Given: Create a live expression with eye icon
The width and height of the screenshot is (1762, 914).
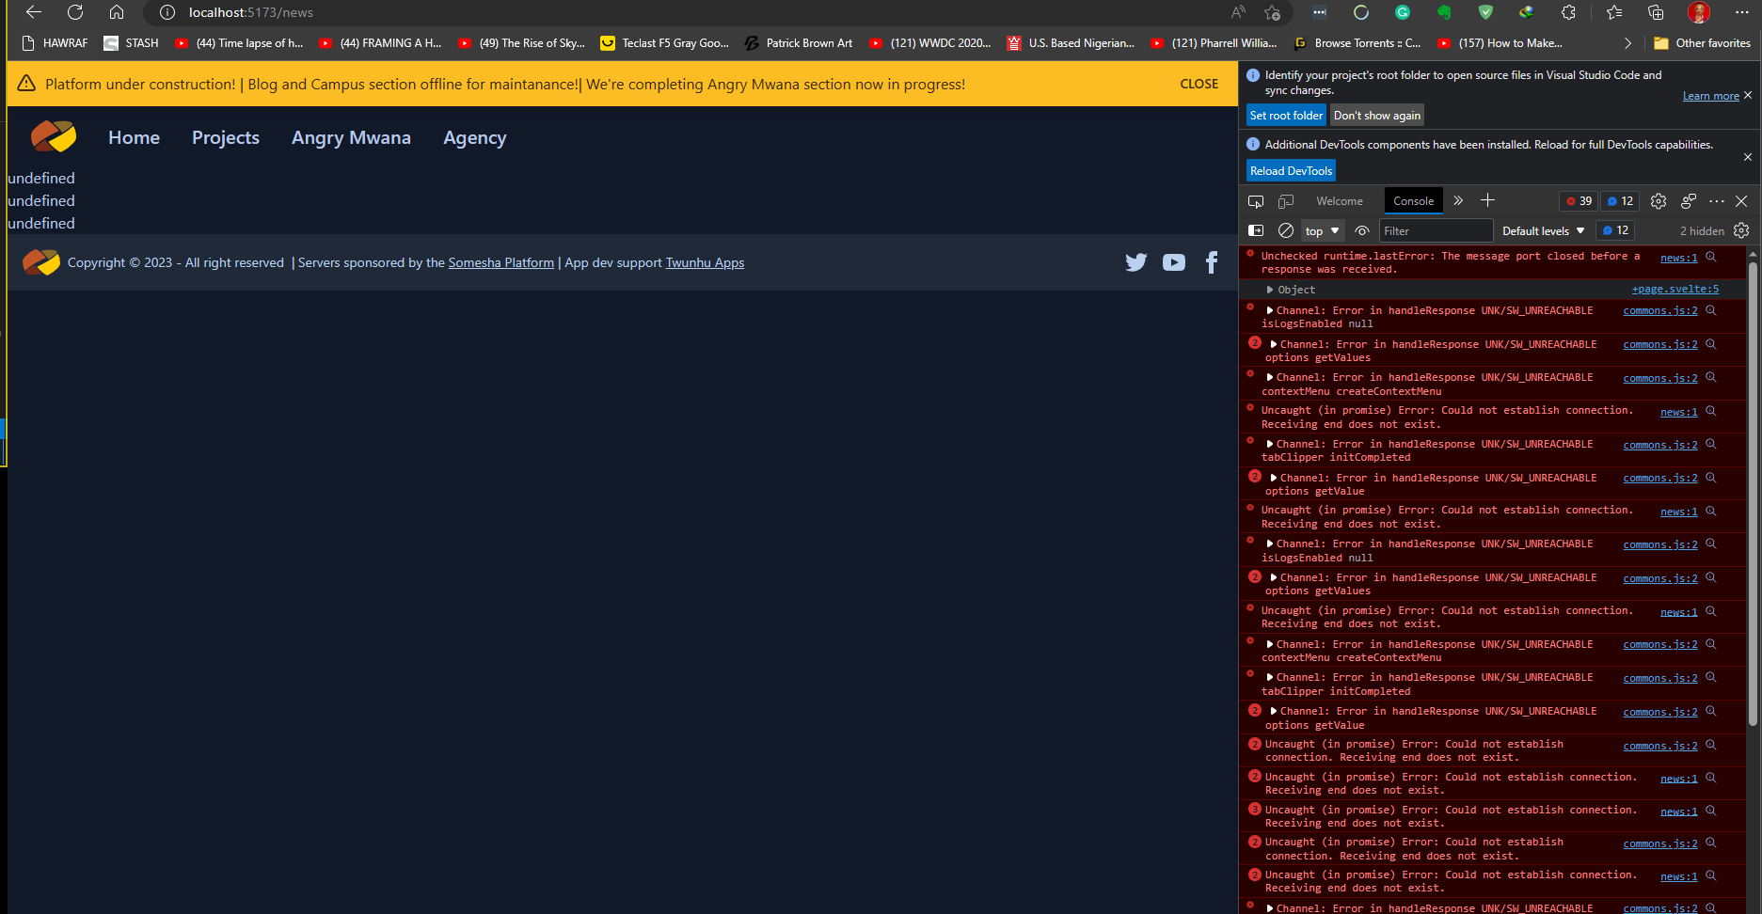Looking at the screenshot, I should pos(1362,230).
